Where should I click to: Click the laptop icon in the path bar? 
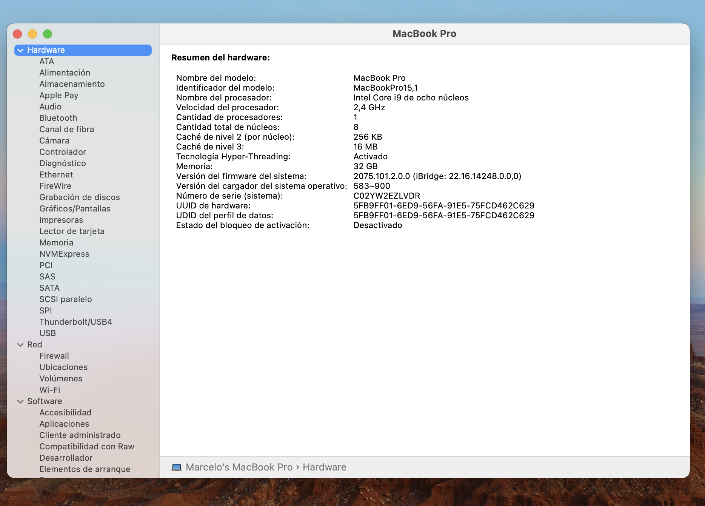pos(176,467)
